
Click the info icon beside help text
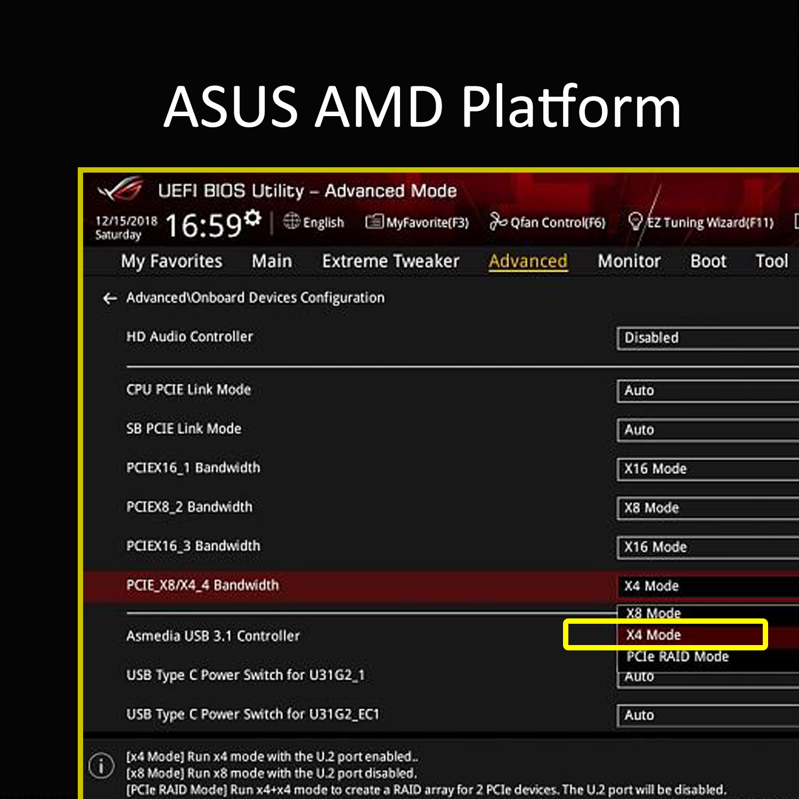(101, 765)
